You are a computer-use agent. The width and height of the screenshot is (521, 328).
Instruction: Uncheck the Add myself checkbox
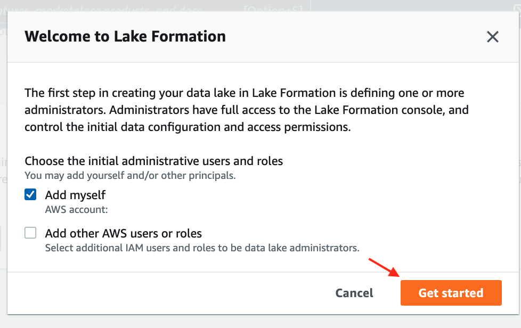point(30,195)
